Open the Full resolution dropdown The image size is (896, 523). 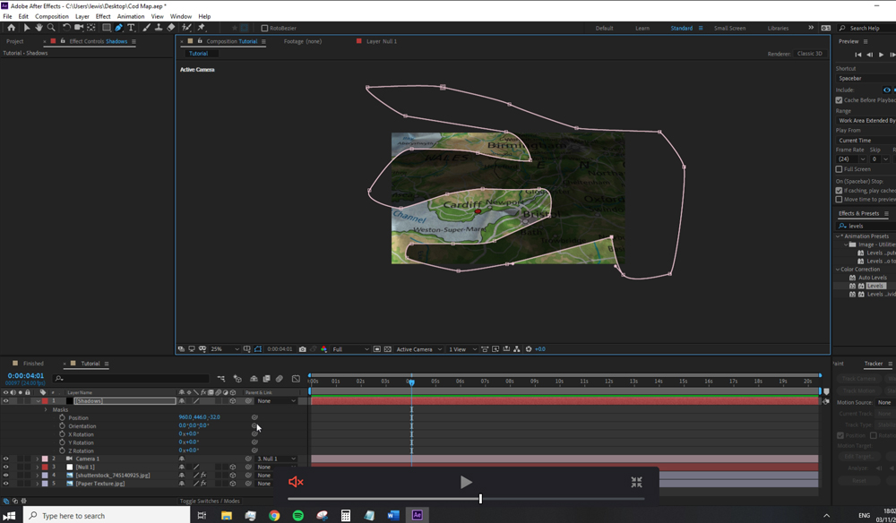pyautogui.click(x=351, y=349)
